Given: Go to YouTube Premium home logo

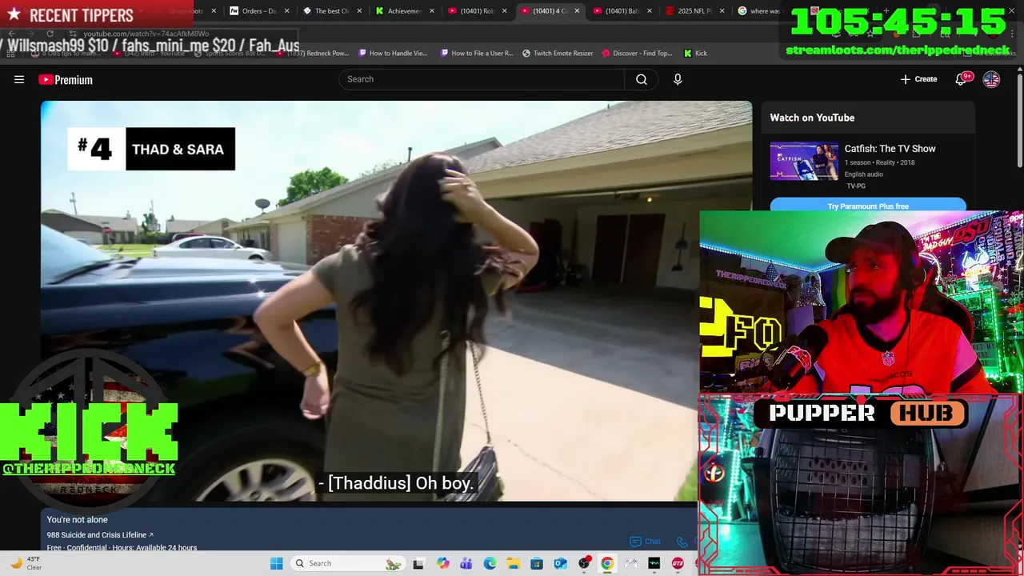Looking at the screenshot, I should pos(66,79).
